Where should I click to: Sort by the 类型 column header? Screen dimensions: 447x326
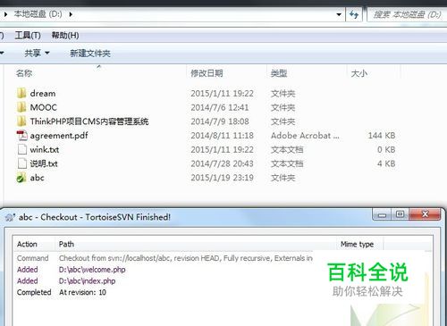click(279, 73)
